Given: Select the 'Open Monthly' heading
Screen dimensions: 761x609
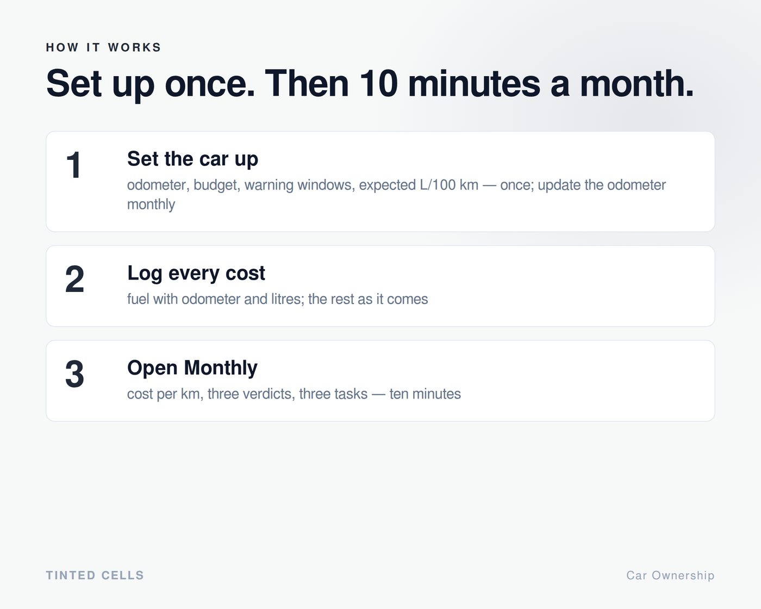Looking at the screenshot, I should point(192,368).
